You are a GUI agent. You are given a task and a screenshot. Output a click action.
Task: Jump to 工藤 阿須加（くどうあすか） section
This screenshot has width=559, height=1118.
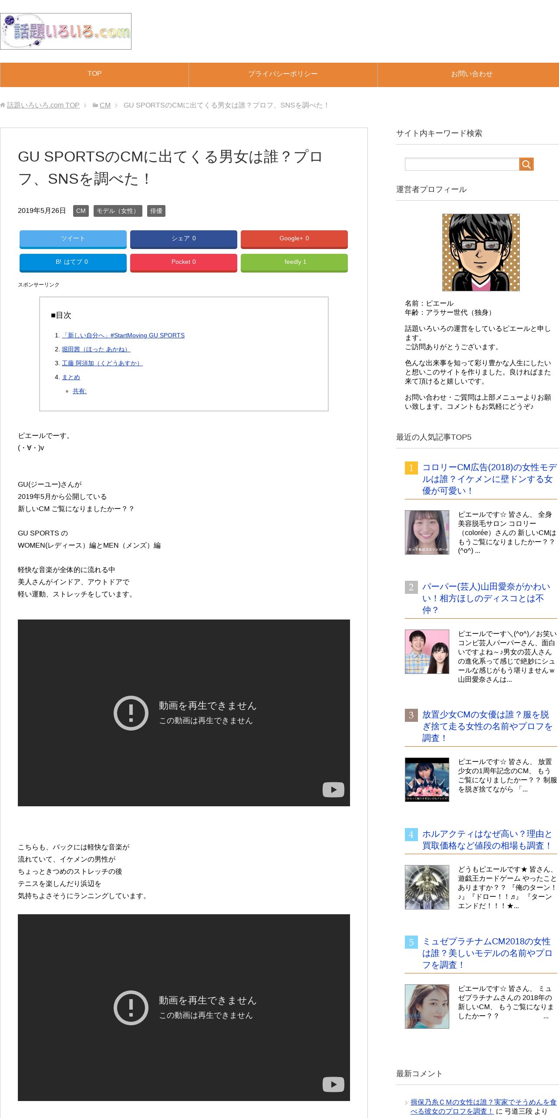pyautogui.click(x=102, y=363)
